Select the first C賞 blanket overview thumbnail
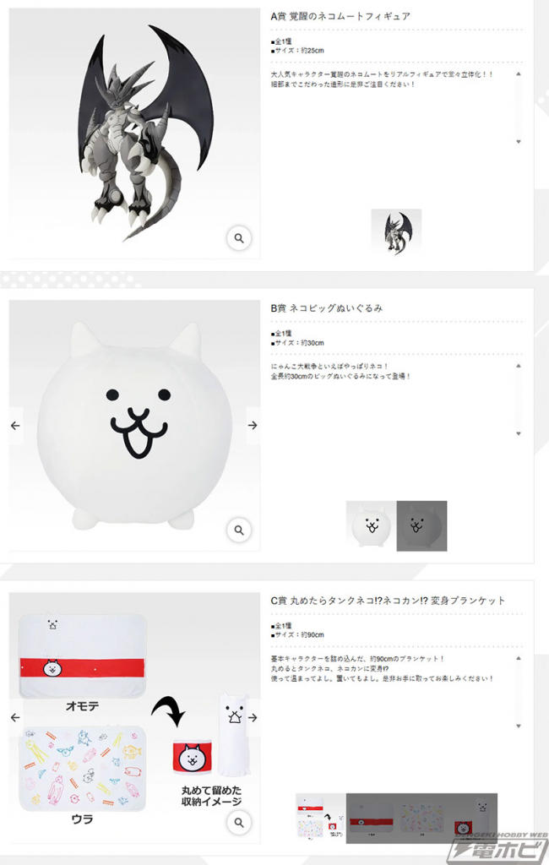The height and width of the screenshot is (865, 549). tap(321, 818)
